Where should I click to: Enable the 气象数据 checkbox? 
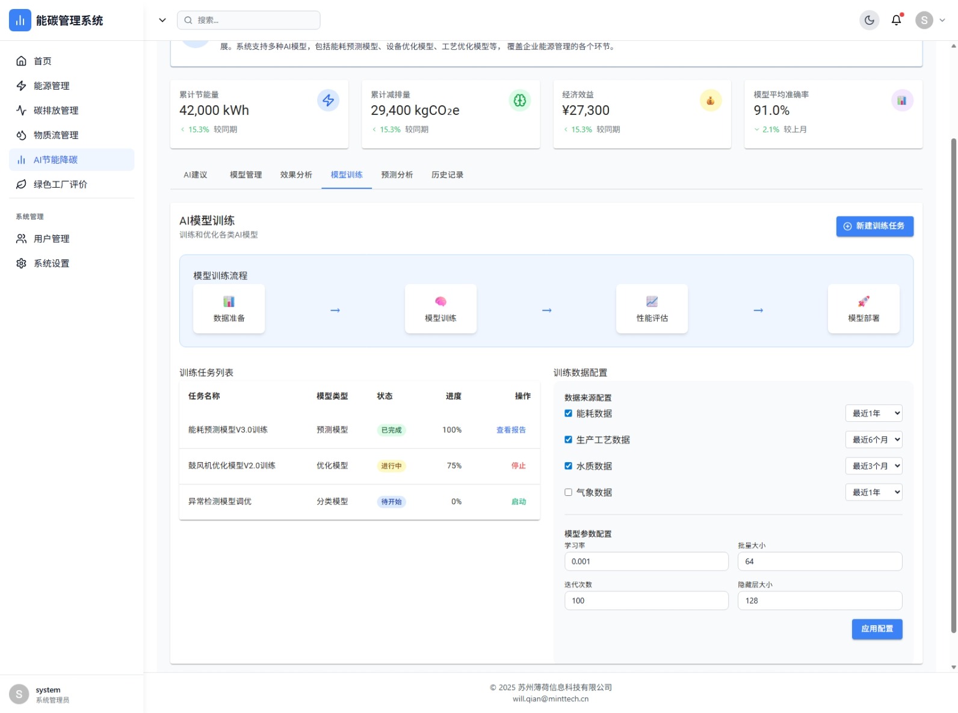[568, 492]
